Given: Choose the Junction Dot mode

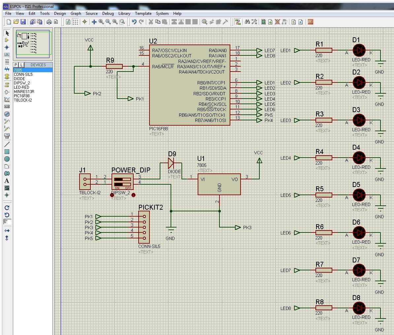Looking at the screenshot, I should click(x=7, y=47).
